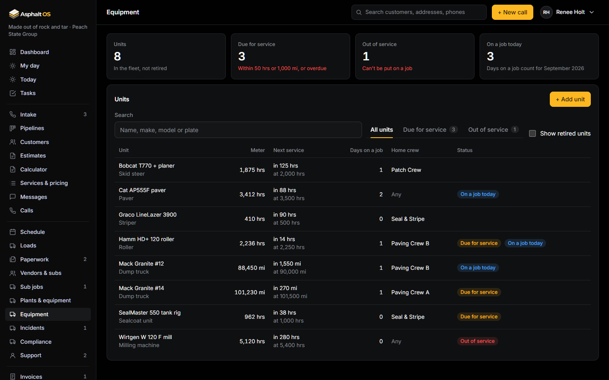This screenshot has width=609, height=380.
Task: Open the Paperwork clipboard icon
Action: (x=13, y=260)
